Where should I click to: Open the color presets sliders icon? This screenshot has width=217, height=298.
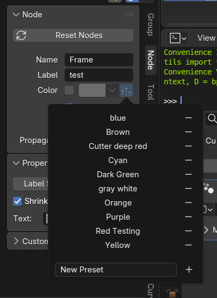[126, 90]
